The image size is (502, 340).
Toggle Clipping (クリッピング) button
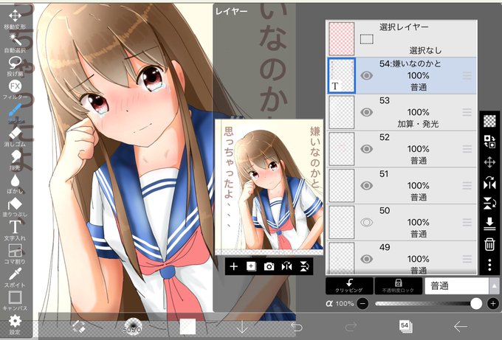point(349,286)
